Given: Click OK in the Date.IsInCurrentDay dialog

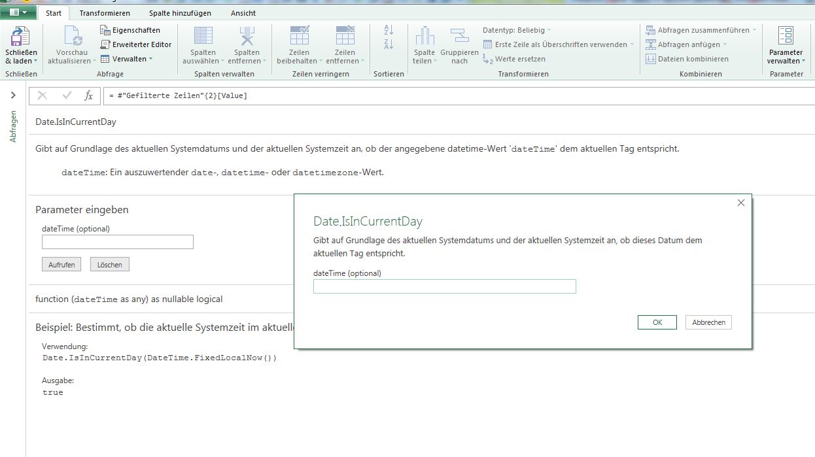Looking at the screenshot, I should (x=657, y=322).
